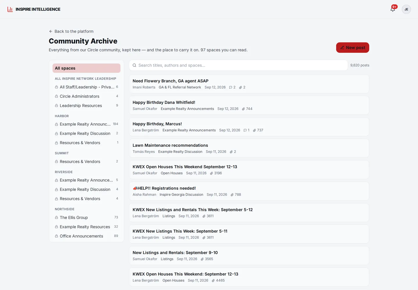Open 'KWEX Open Houses This Weekend September 12-13'

(x=249, y=170)
